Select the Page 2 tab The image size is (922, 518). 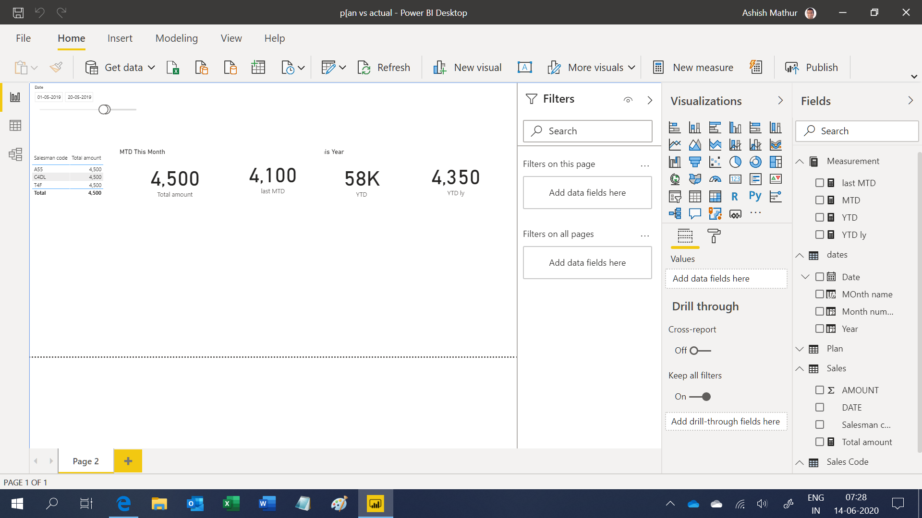(86, 461)
